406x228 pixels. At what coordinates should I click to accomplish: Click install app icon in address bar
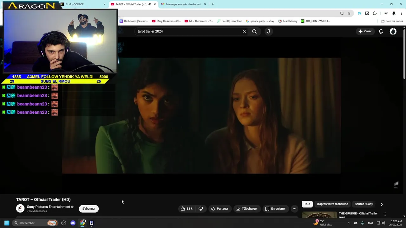click(x=342, y=13)
